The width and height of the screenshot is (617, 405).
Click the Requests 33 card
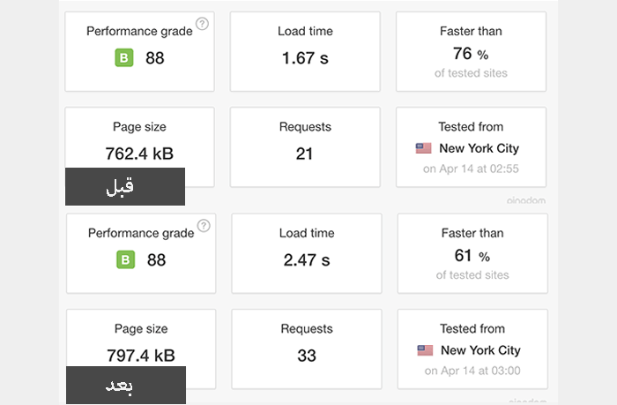[307, 349]
